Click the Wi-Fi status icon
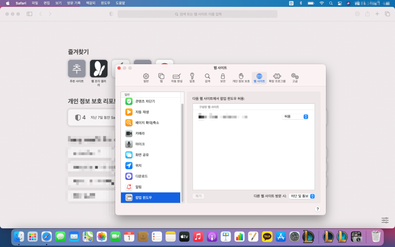 coord(322,3)
